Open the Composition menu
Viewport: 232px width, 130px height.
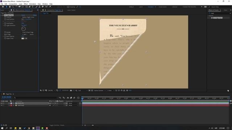click(x=13, y=4)
